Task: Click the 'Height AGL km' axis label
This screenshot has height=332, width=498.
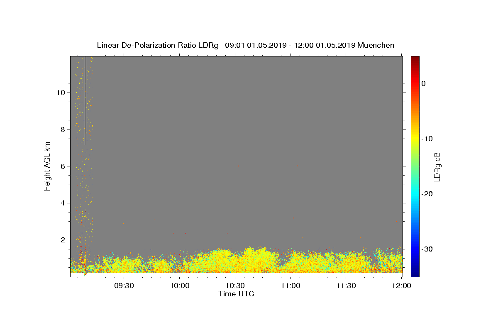Action: click(x=47, y=166)
